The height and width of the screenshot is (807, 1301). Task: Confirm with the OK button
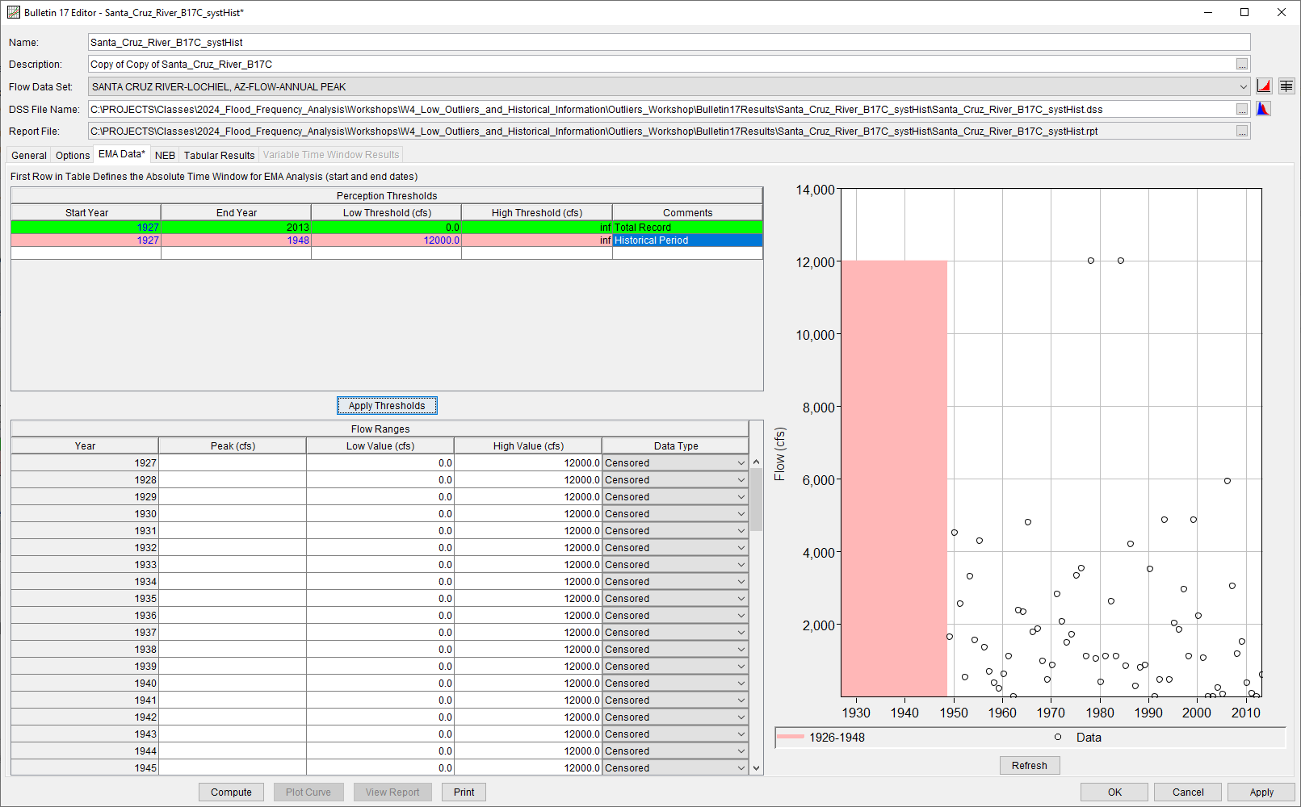click(1114, 792)
